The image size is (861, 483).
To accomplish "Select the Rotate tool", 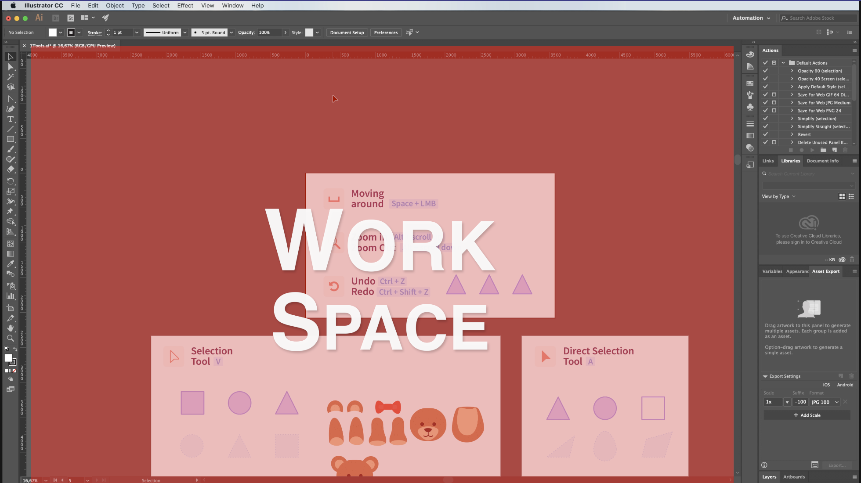I will (x=11, y=180).
